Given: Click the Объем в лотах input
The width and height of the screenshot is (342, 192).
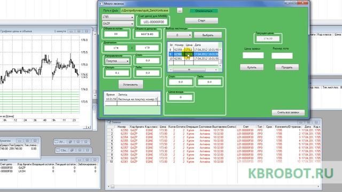Looking at the screenshot, I should click(116, 34).
